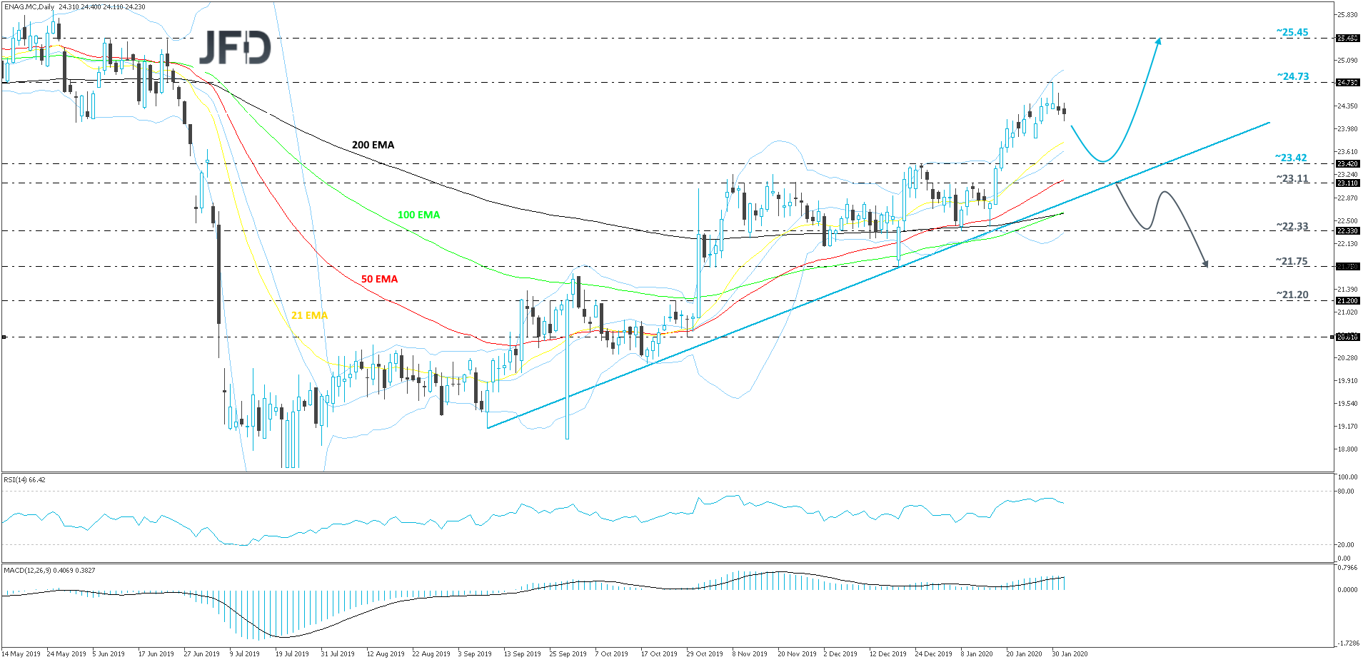The image size is (1368, 662).
Task: Select the 21 EMA yellow label
Action: [308, 315]
